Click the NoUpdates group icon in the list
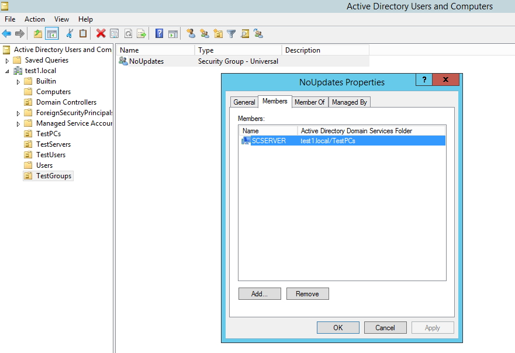Viewport: 515px width, 353px height. coord(123,61)
